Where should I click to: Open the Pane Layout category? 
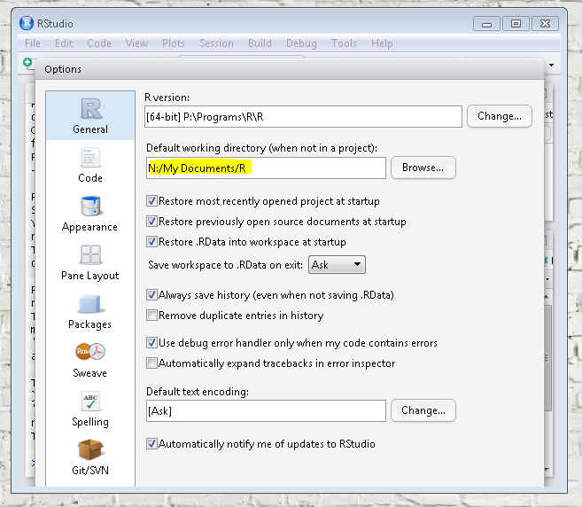click(90, 262)
